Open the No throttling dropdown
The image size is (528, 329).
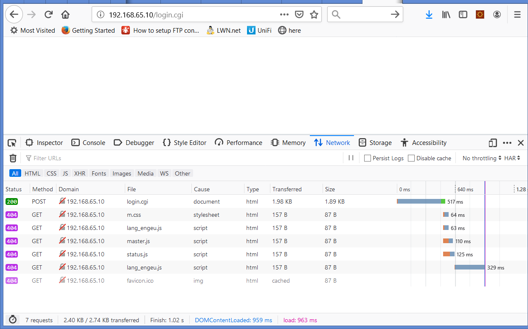482,158
